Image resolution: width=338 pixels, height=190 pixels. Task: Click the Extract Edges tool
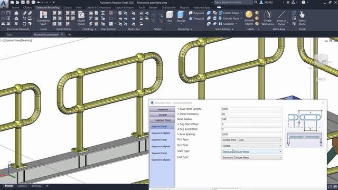pos(229,13)
